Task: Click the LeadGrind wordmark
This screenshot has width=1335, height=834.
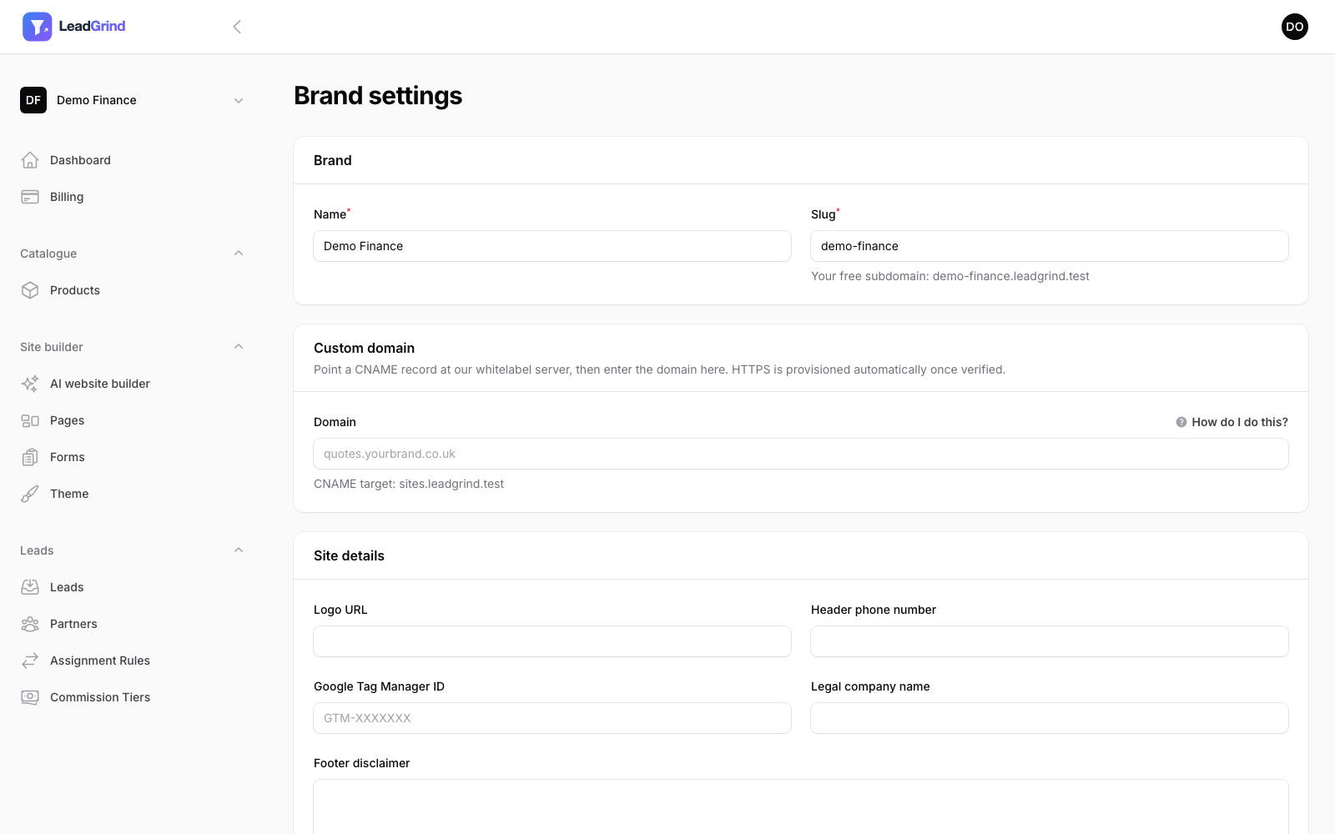Action: click(x=92, y=27)
